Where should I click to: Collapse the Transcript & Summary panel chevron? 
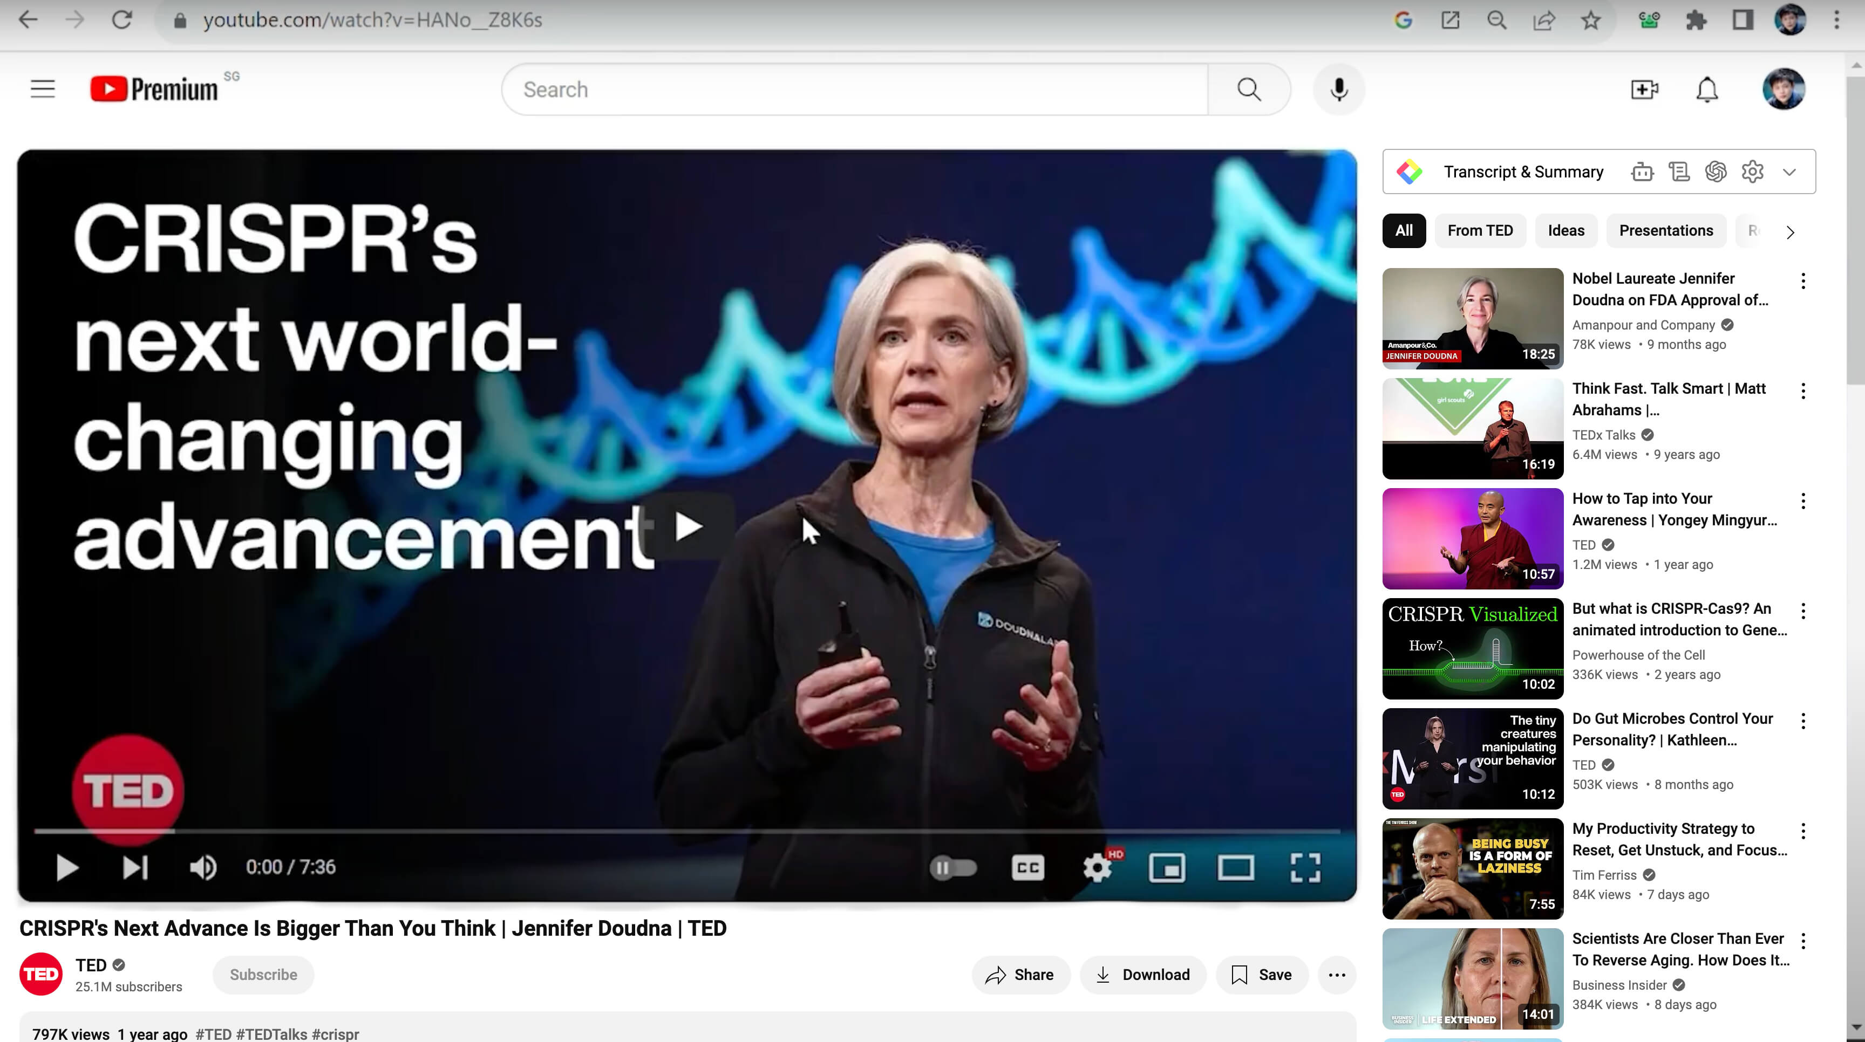coord(1789,172)
